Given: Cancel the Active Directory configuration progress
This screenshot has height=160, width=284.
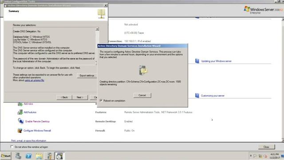Looking at the screenshot, I should point(142,95).
